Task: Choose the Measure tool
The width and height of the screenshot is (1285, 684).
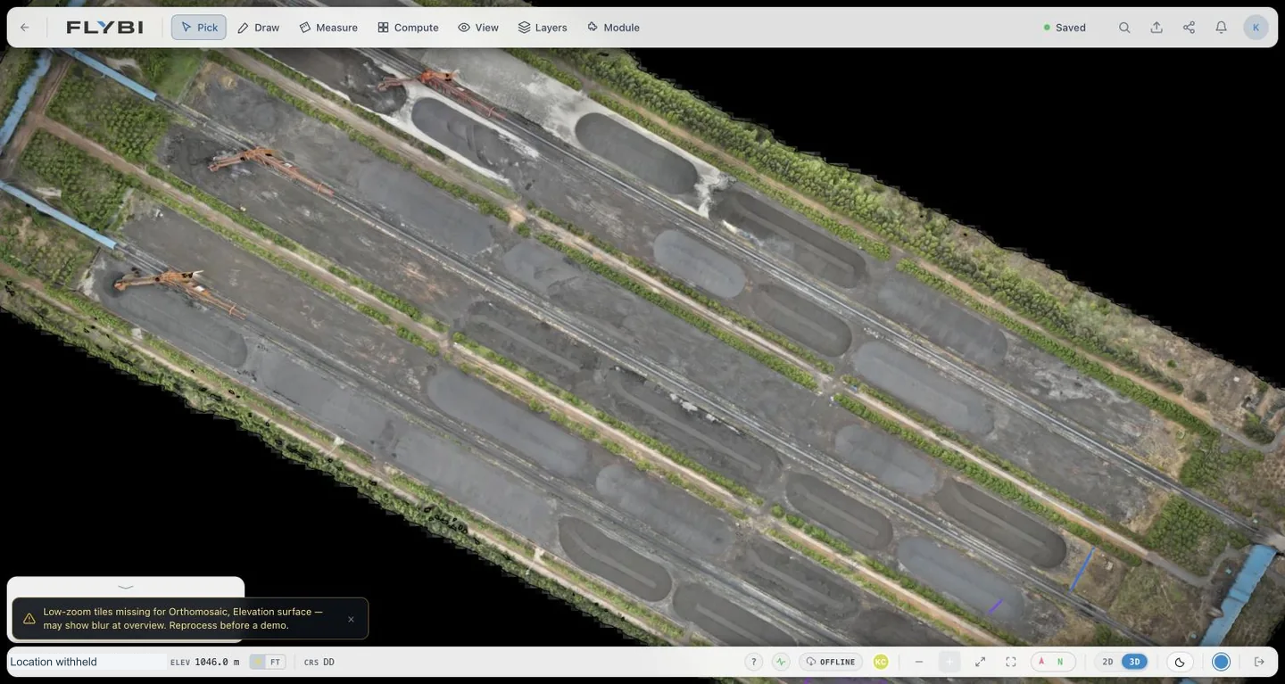Action: click(x=328, y=28)
